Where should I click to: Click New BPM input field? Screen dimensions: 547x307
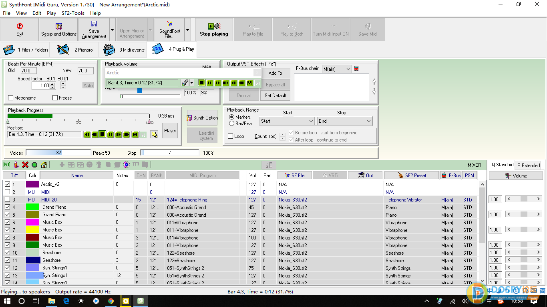[85, 70]
